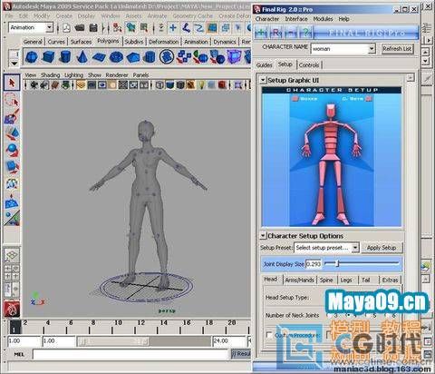Switch to the Controls tab
Screen dimensions: 435x374
(309, 64)
